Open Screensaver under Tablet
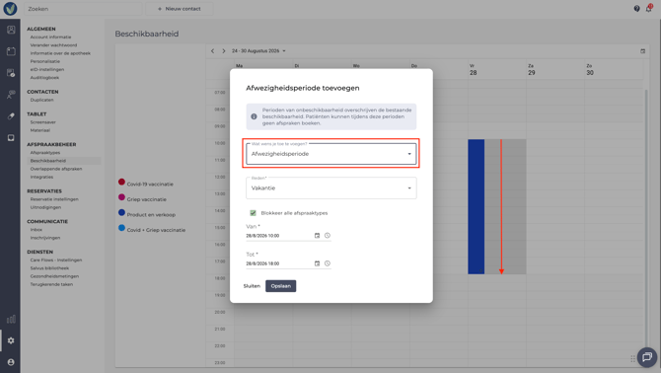This screenshot has width=661, height=373. tap(43, 122)
